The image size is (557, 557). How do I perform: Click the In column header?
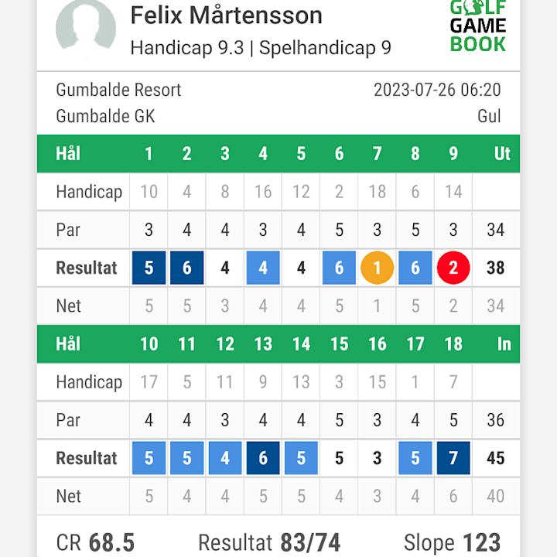[x=504, y=343]
